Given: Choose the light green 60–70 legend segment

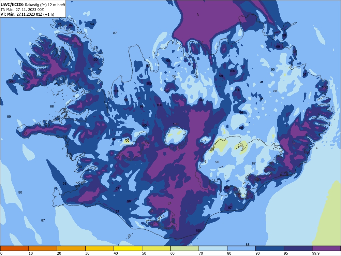Looking at the screenshot, I should [x=184, y=248].
